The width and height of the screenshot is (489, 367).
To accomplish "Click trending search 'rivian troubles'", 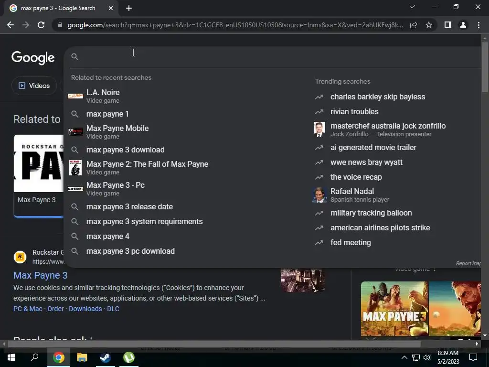I will pos(354,111).
